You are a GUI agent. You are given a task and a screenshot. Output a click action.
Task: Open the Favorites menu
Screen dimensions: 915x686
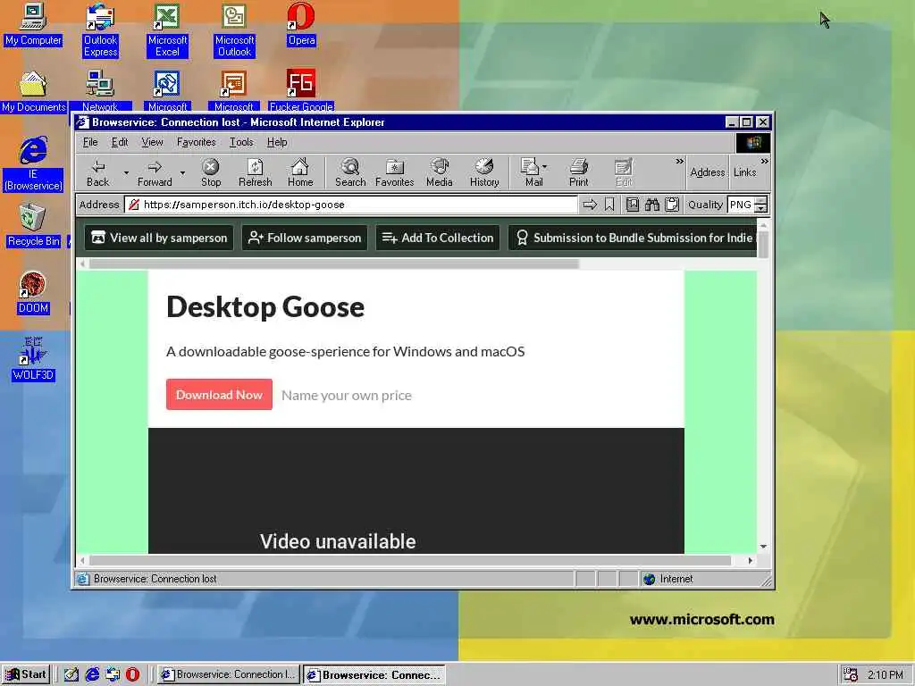point(196,142)
